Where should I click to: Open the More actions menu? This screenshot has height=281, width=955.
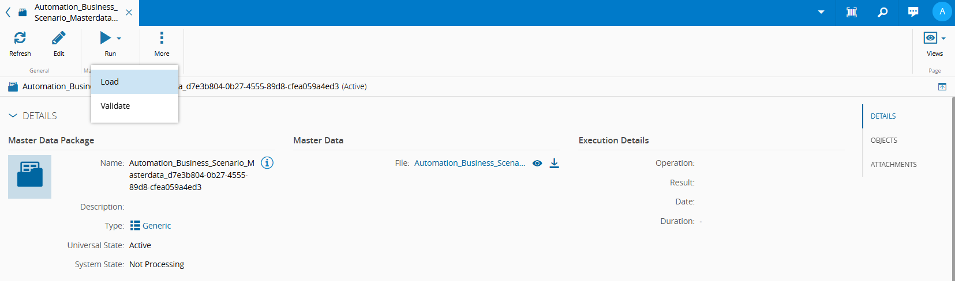pyautogui.click(x=162, y=38)
